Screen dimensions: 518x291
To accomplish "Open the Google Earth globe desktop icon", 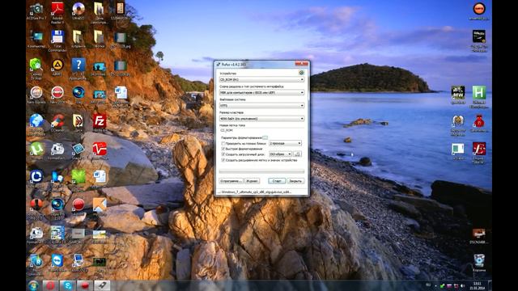I will click(36, 124).
